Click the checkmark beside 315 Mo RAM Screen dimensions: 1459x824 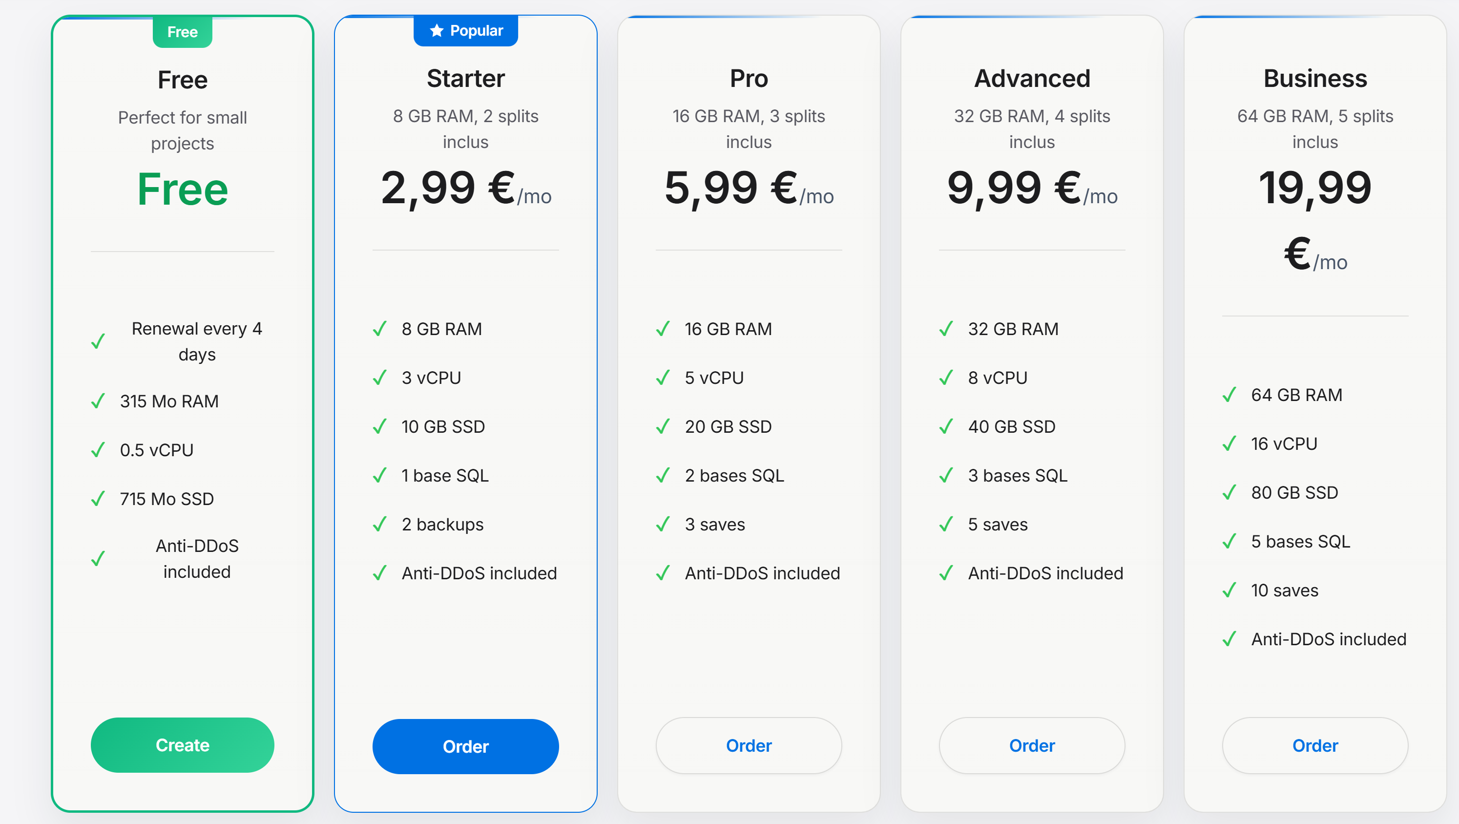pyautogui.click(x=98, y=401)
